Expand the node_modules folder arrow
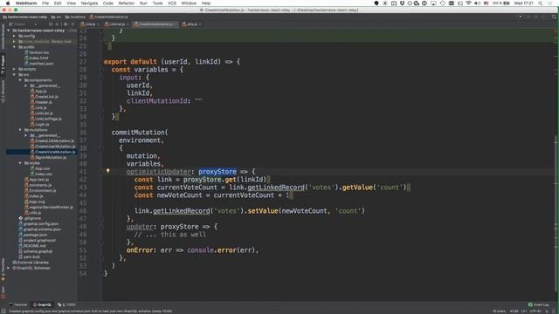This screenshot has height=314, width=559. coord(14,42)
